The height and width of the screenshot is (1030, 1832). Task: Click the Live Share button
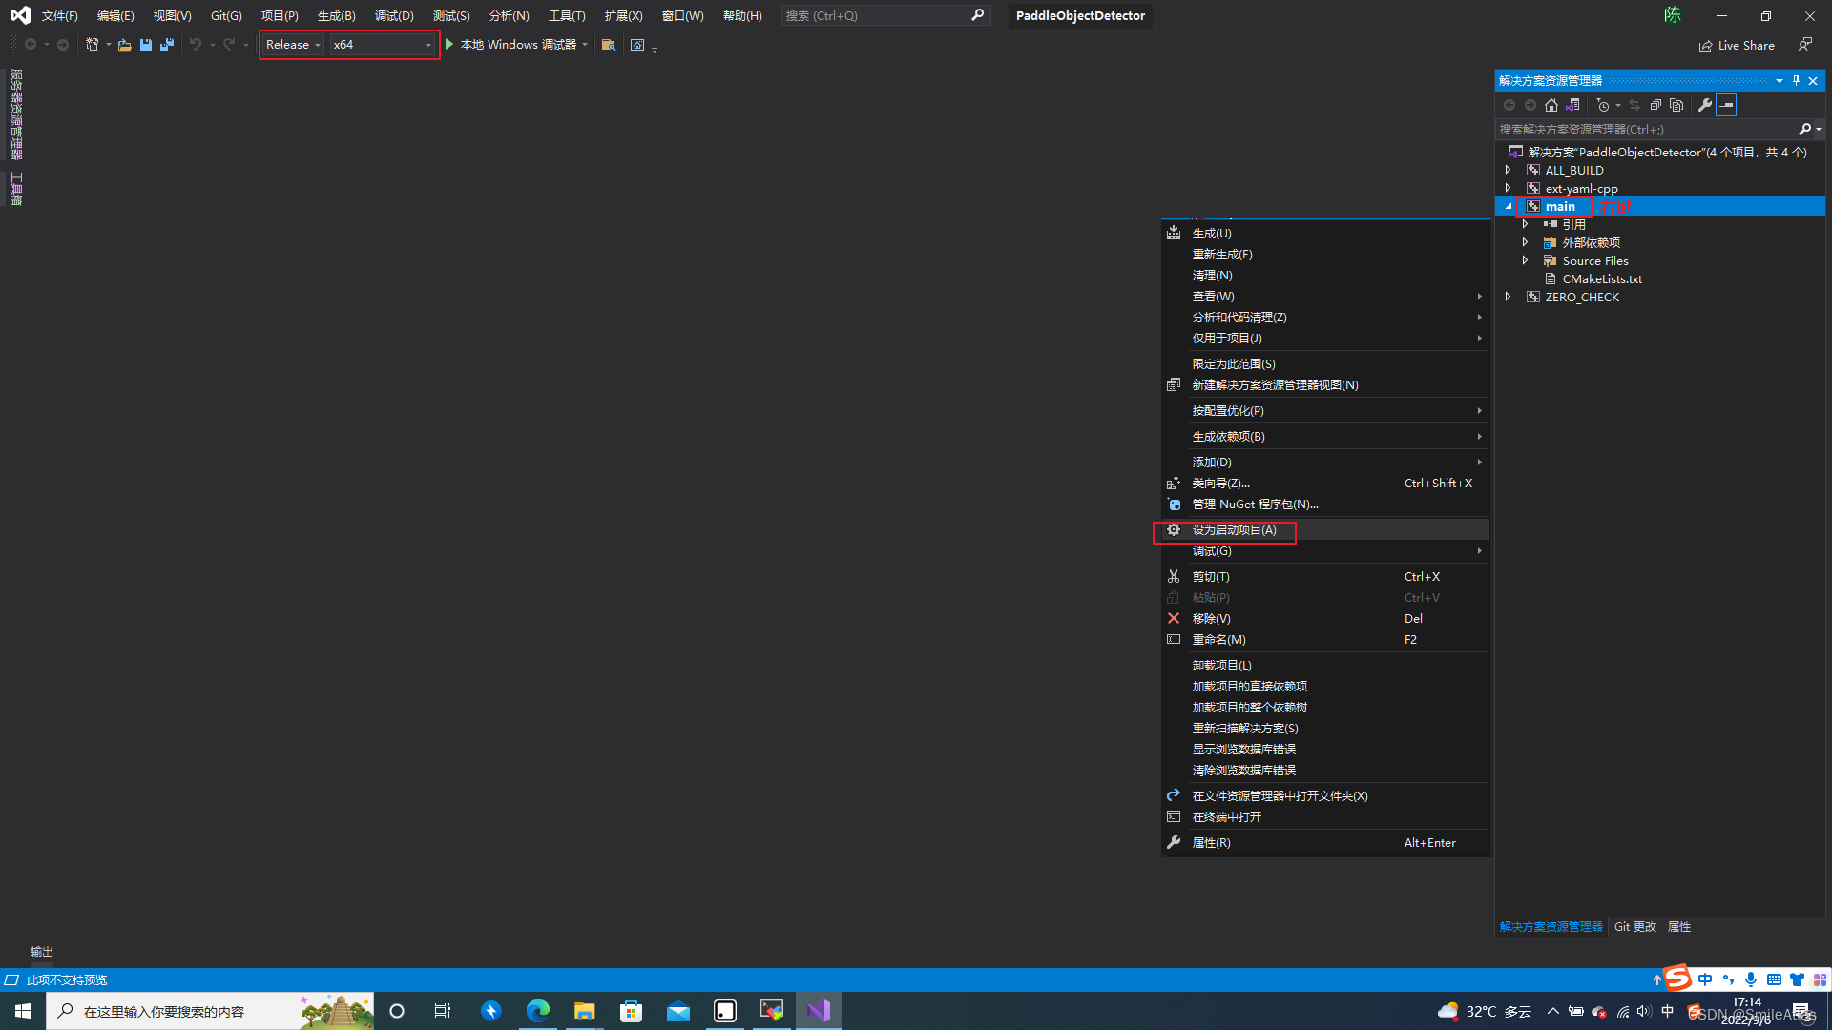click(x=1737, y=45)
